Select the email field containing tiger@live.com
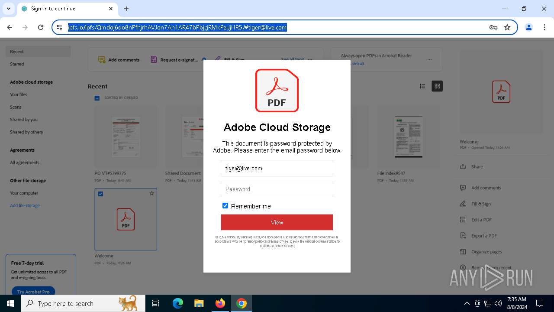The width and height of the screenshot is (554, 312). coord(277,168)
